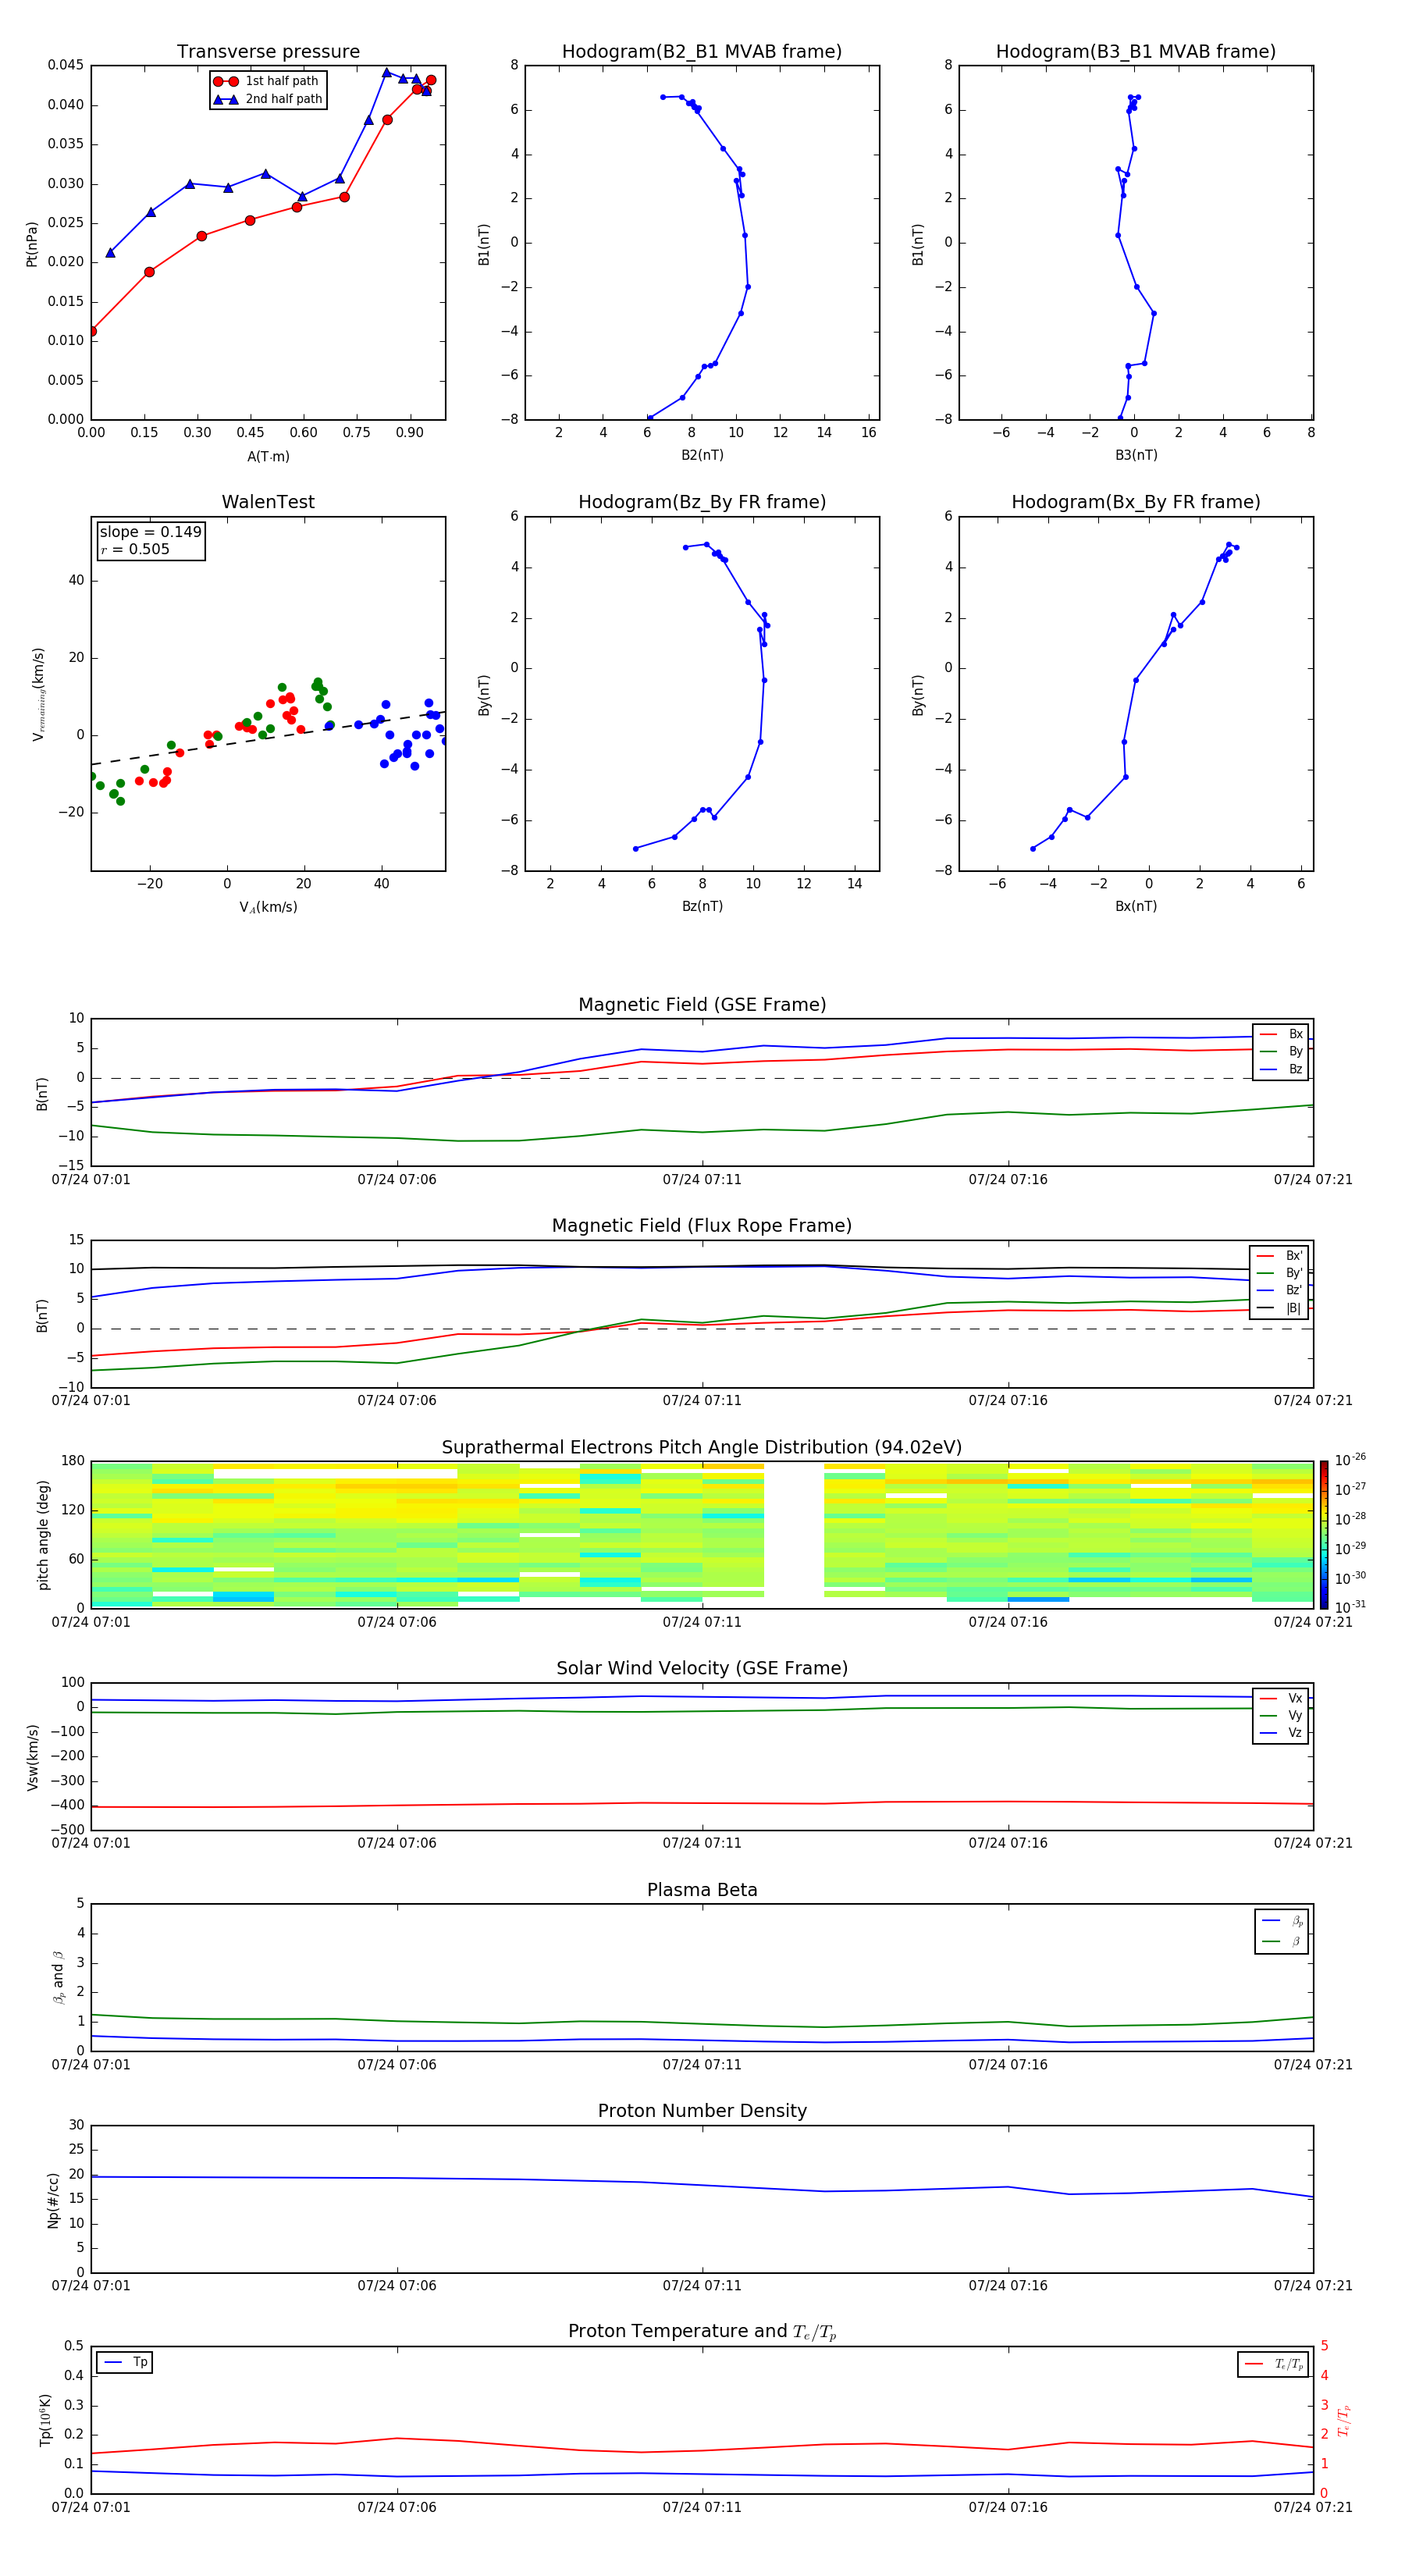Click the Walen test V_A(km/s) axis label
1405x2576 pixels.
click(x=268, y=907)
